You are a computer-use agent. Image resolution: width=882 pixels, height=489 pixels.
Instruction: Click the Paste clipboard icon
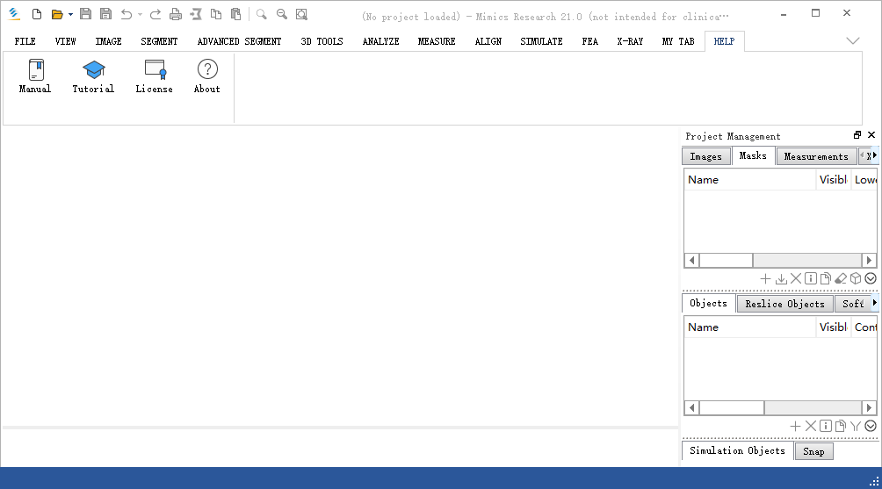pos(236,14)
